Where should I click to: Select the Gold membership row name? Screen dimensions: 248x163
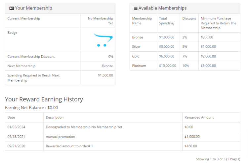(x=136, y=56)
